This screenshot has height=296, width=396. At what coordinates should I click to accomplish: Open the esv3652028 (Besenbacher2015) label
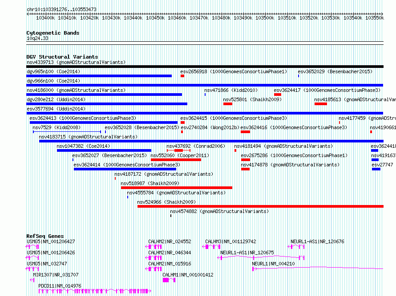pos(142,127)
